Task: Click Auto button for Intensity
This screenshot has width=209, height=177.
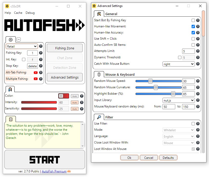Action: (75, 103)
